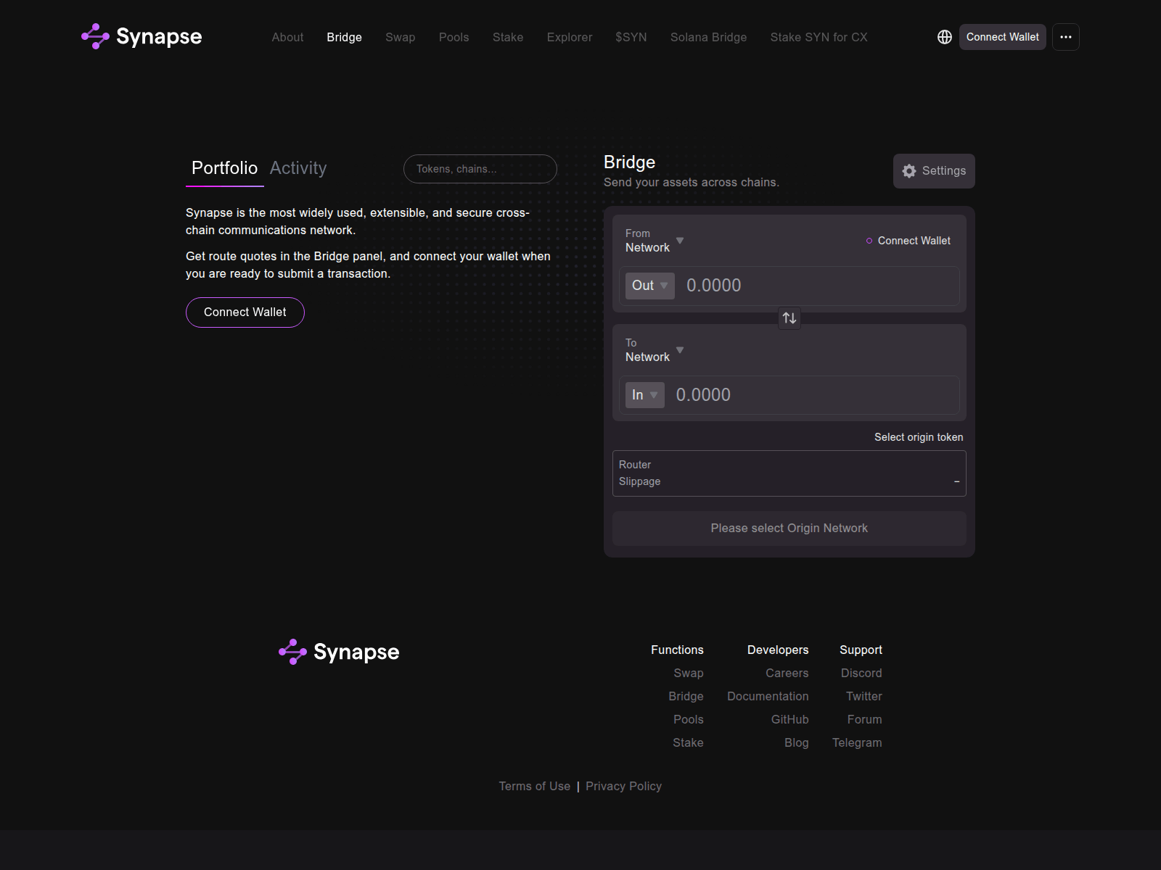This screenshot has width=1161, height=870.
Task: Open footer Telegram link
Action: tap(857, 743)
